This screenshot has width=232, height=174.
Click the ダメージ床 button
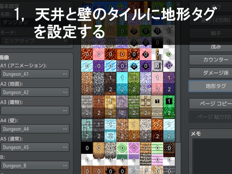point(210,73)
